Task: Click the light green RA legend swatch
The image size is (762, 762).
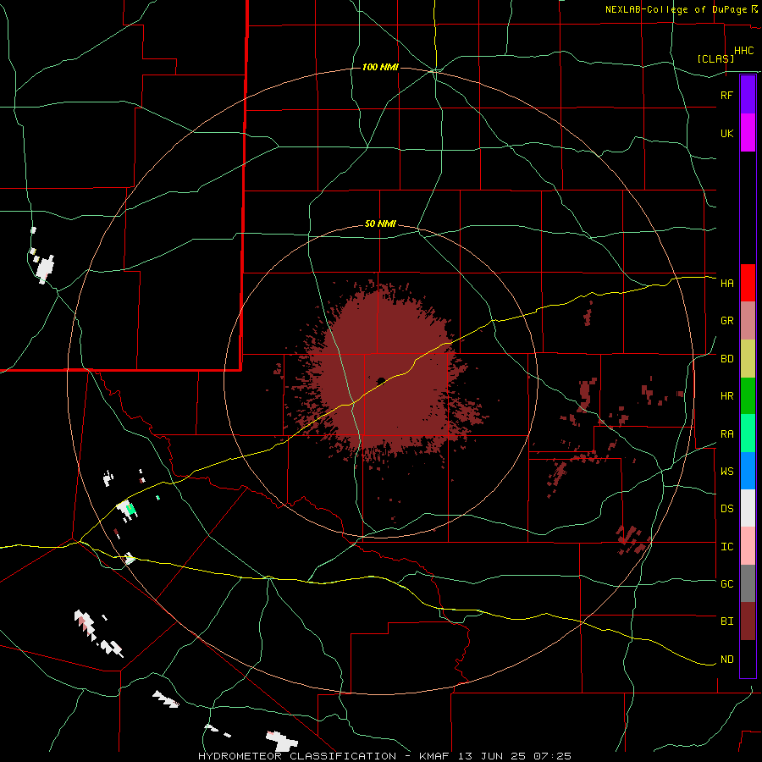Action: click(748, 433)
